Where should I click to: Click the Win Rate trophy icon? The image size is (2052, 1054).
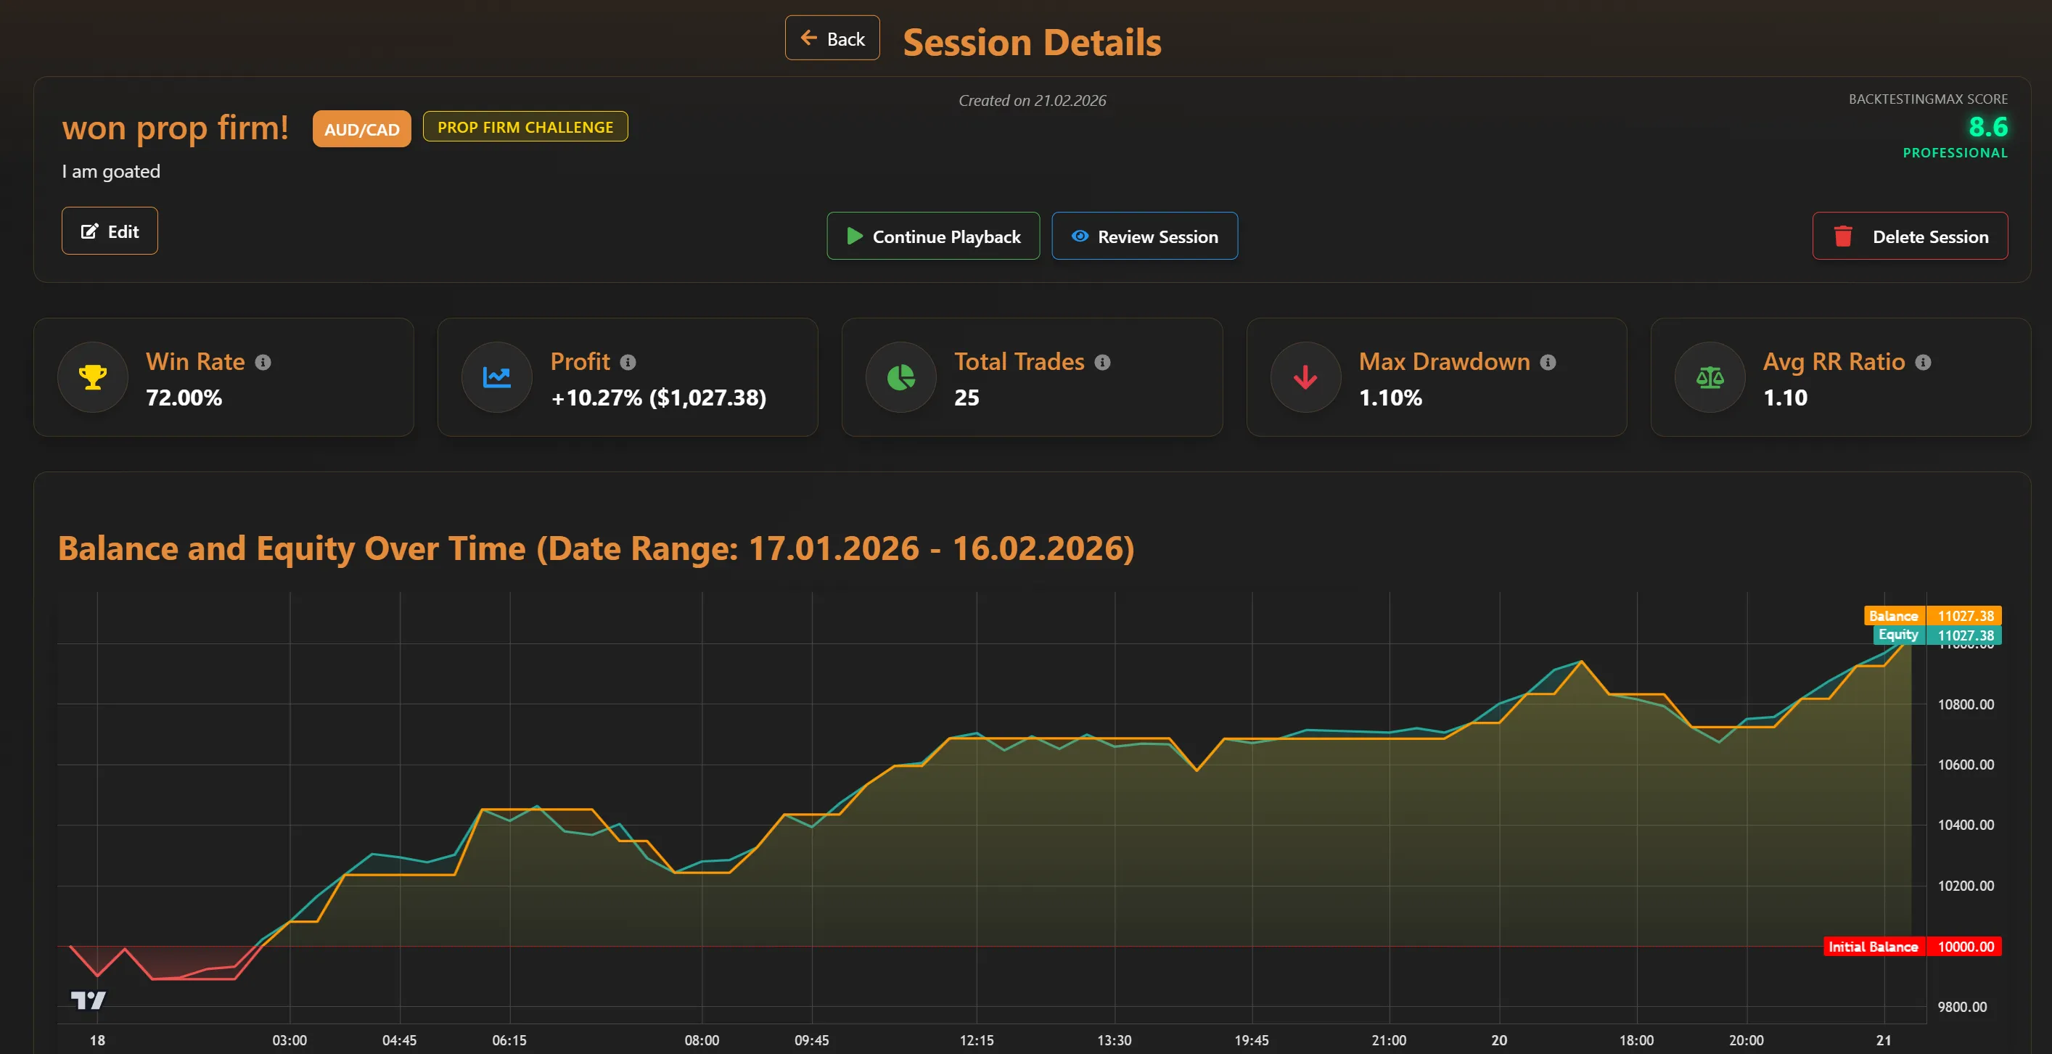tap(93, 377)
